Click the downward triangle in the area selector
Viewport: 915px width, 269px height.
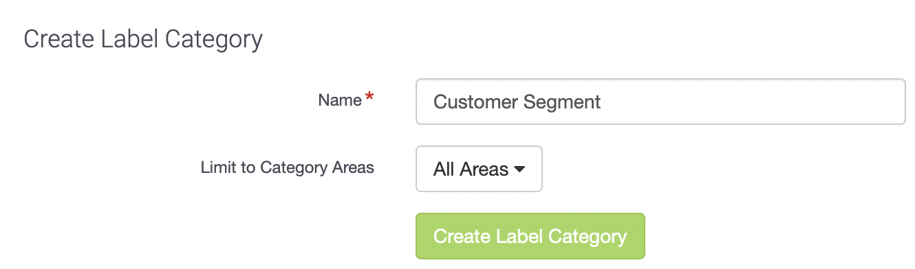tap(520, 169)
